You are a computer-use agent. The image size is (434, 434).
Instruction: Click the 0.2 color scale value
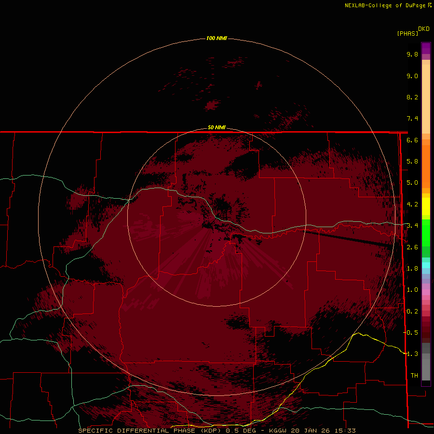click(412, 312)
